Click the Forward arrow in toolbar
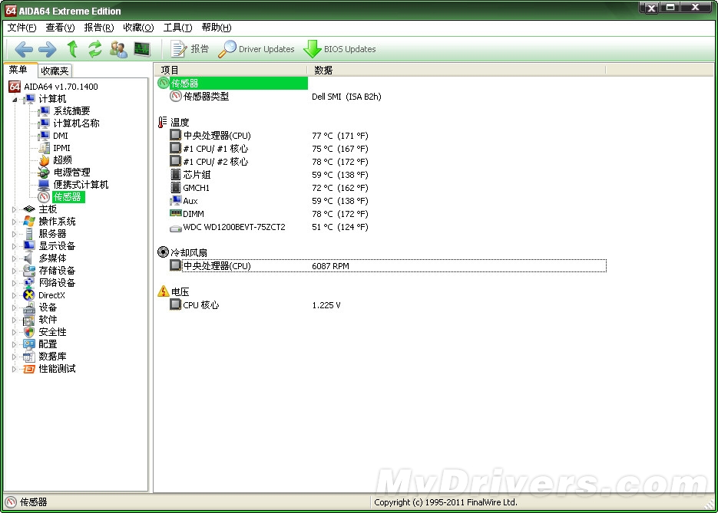718x513 pixels. [47, 49]
